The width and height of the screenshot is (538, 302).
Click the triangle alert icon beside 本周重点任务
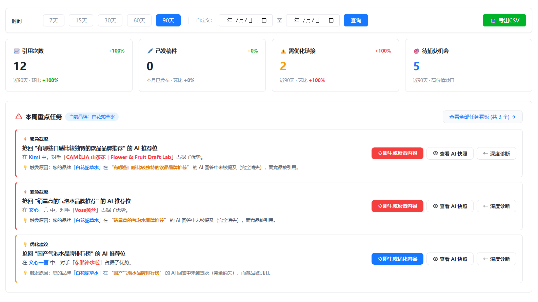coord(19,117)
